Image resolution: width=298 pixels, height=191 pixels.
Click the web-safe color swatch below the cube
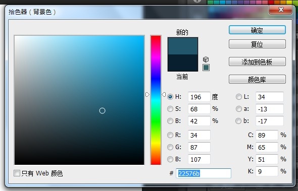coord(206,68)
